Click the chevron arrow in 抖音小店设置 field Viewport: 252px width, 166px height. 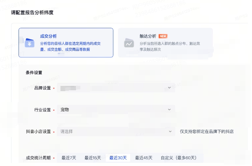pyautogui.click(x=170, y=131)
